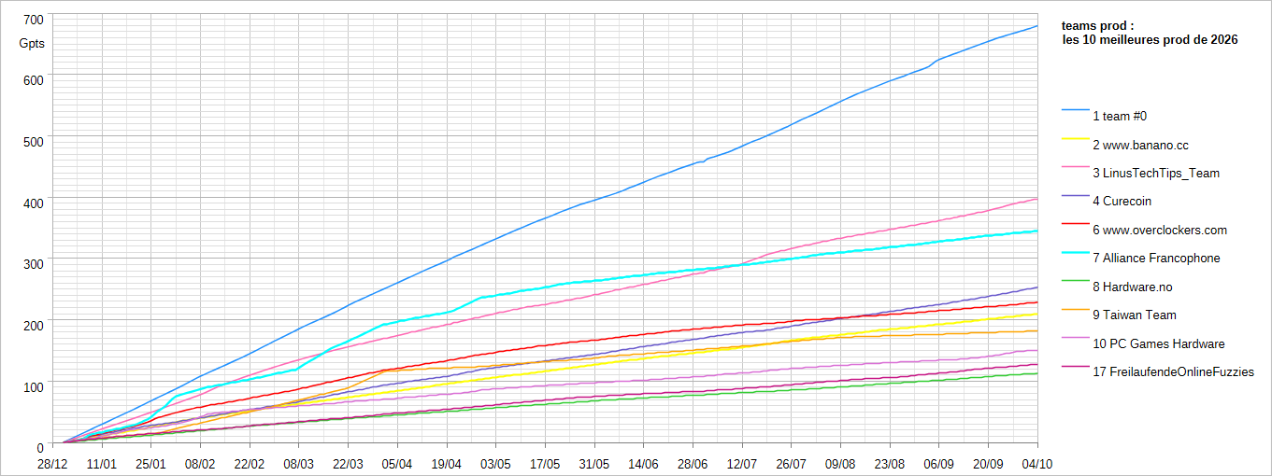Image resolution: width=1272 pixels, height=476 pixels.
Task: Click the x-axis date 14/06
Action: [x=643, y=463]
